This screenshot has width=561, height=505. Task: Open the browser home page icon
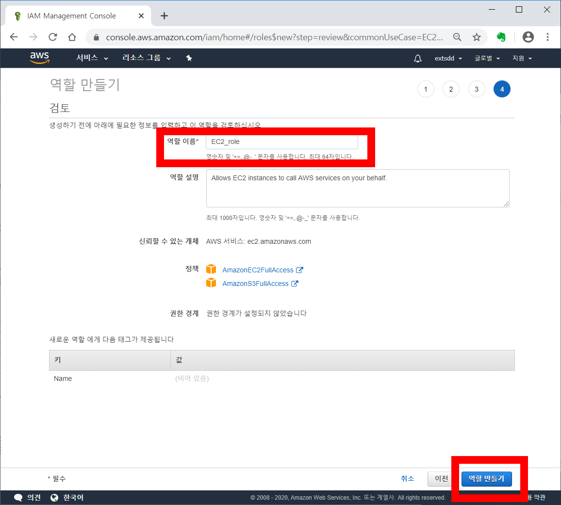tap(72, 37)
